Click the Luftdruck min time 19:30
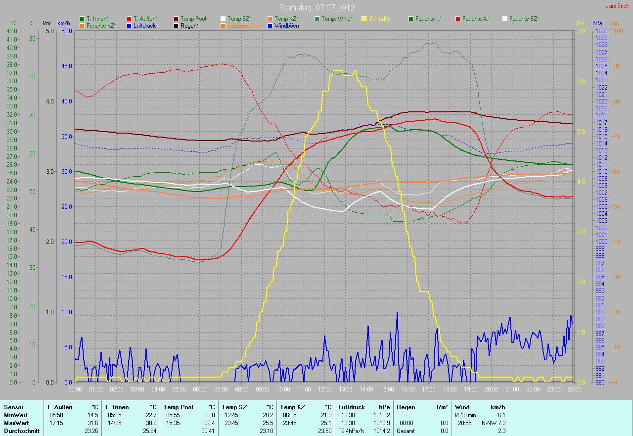This screenshot has width=633, height=436. [348, 415]
